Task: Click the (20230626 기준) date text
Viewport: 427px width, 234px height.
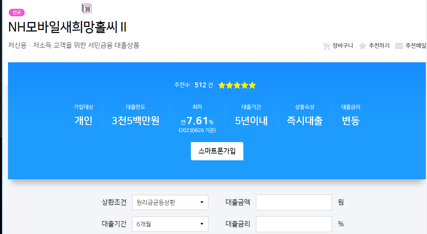Action: (x=197, y=130)
